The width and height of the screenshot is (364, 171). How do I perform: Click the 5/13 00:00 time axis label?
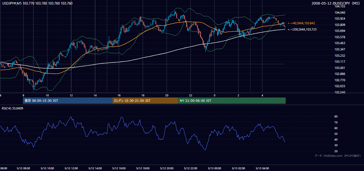[x=215, y=168]
